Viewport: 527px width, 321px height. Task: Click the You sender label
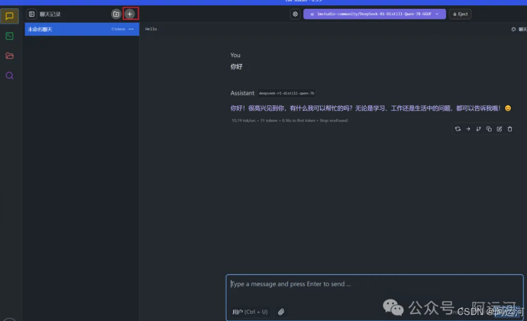click(235, 55)
